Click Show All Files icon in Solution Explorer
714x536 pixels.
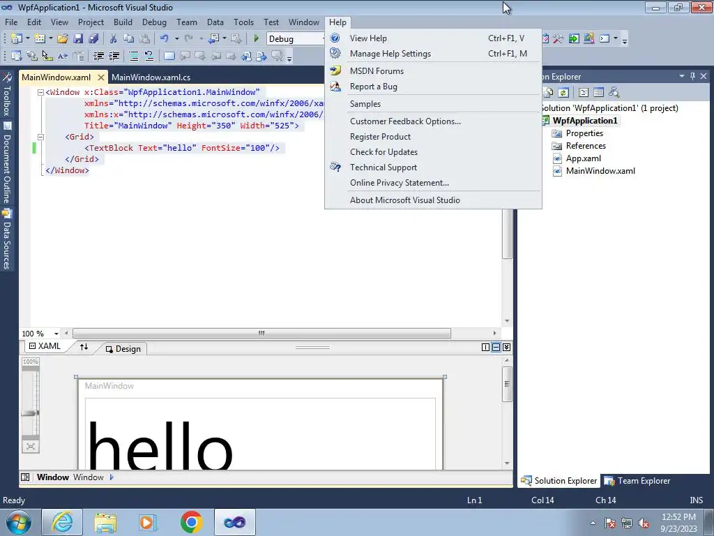[548, 93]
